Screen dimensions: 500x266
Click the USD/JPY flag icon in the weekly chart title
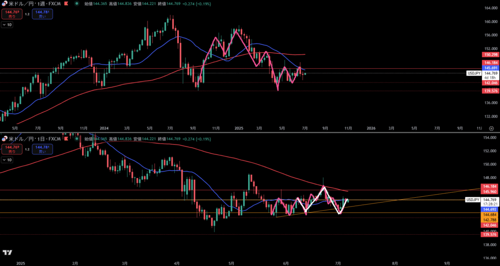(x=4, y=4)
